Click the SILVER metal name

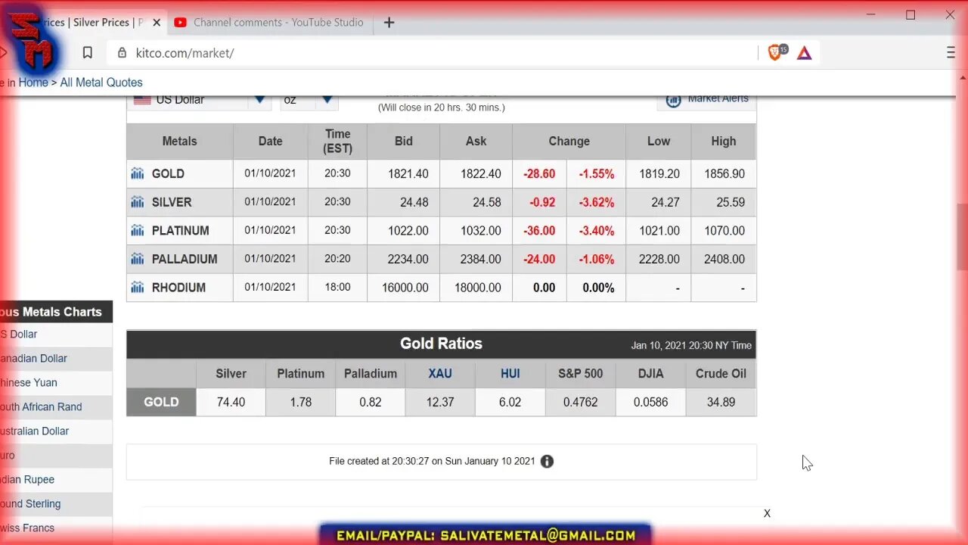click(172, 202)
